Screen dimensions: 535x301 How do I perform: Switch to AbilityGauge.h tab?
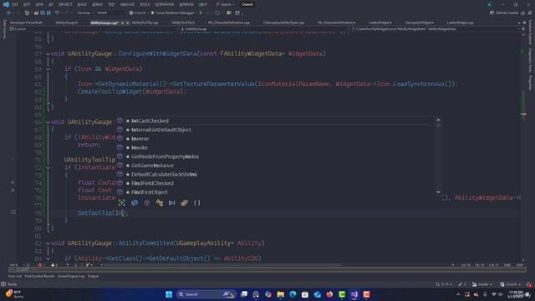pyautogui.click(x=67, y=23)
